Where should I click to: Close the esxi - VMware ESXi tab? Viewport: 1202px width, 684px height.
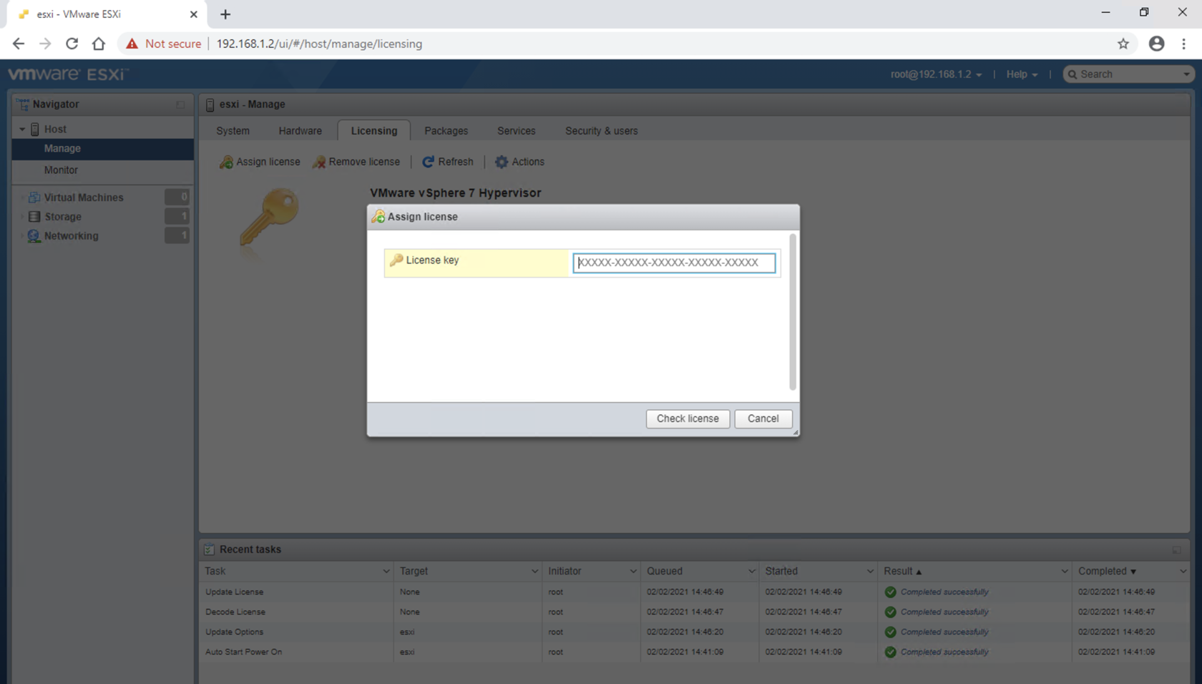tap(193, 14)
